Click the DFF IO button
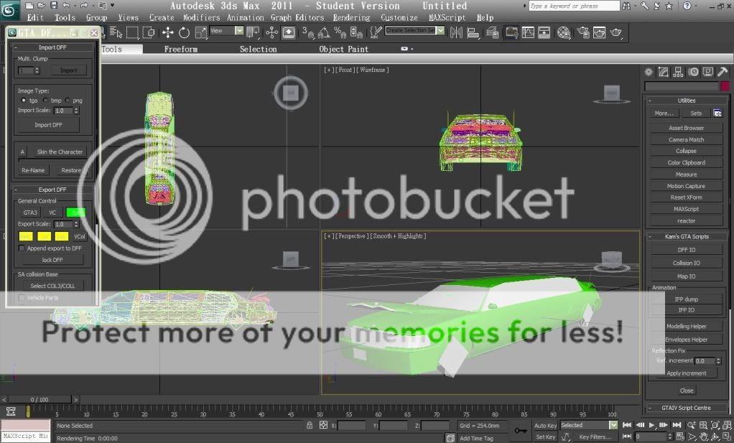 [x=686, y=250]
